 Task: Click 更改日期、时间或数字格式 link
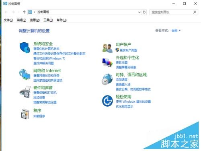click(133, 89)
